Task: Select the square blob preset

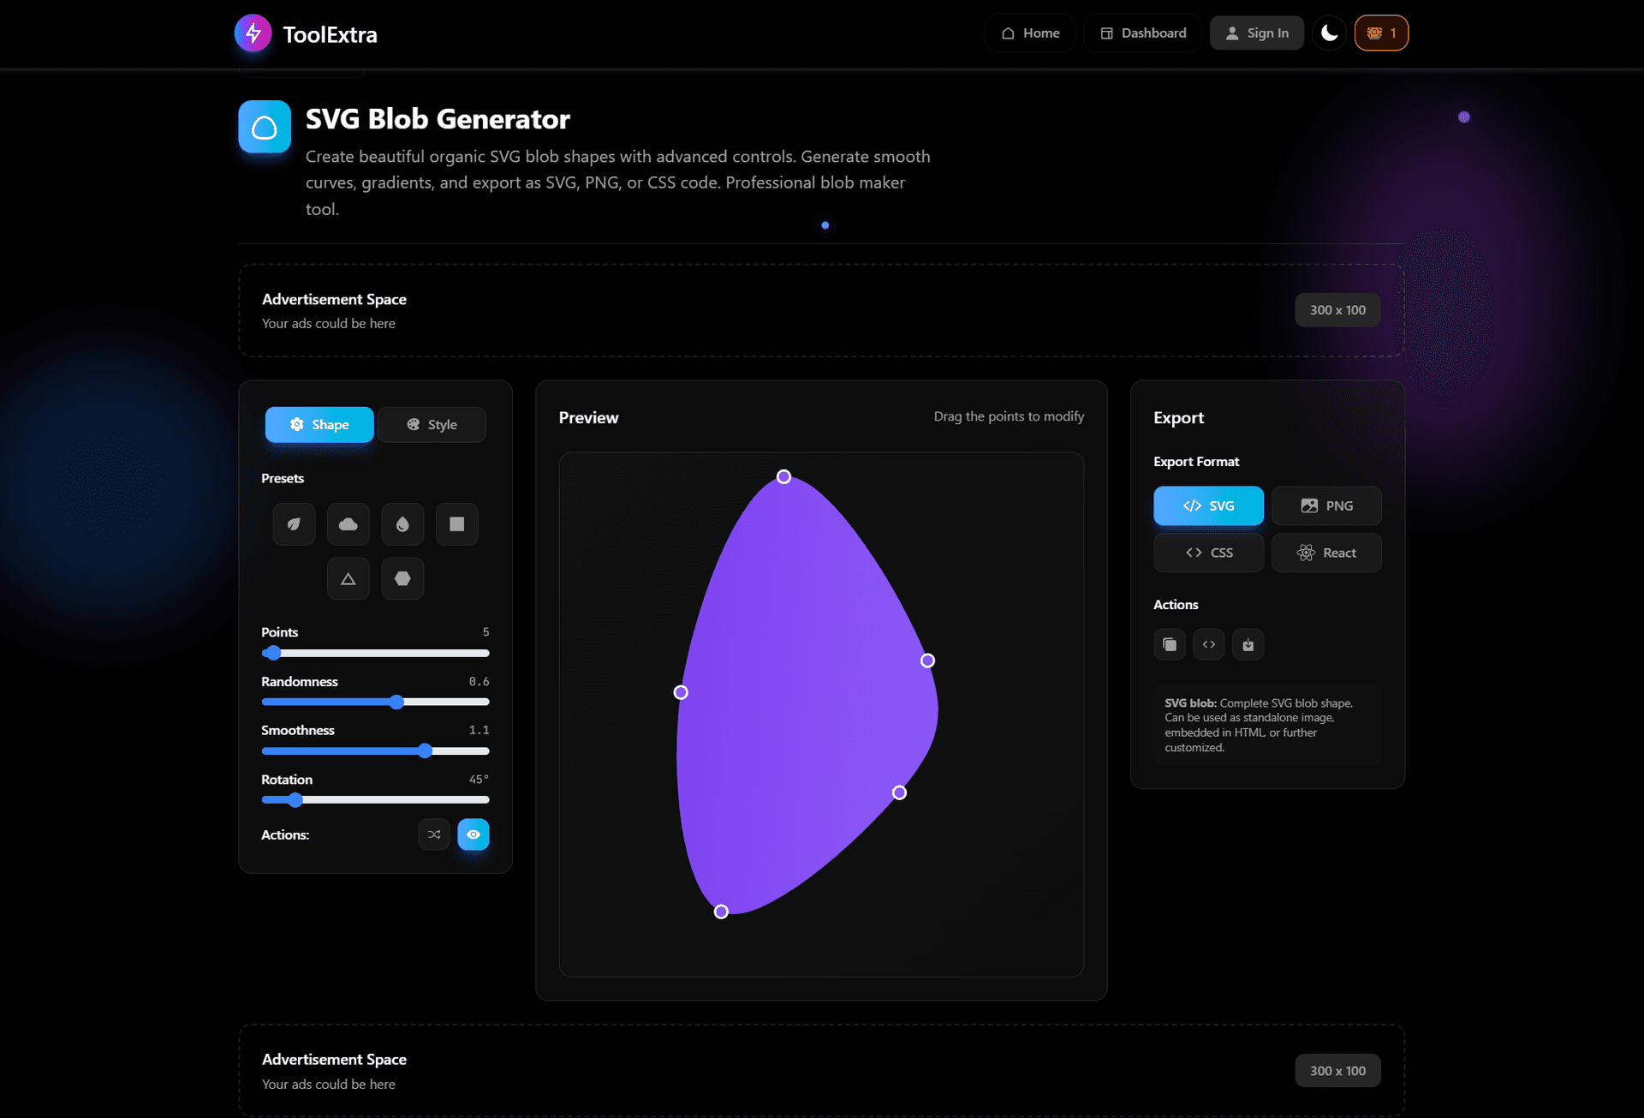Action: 456,523
